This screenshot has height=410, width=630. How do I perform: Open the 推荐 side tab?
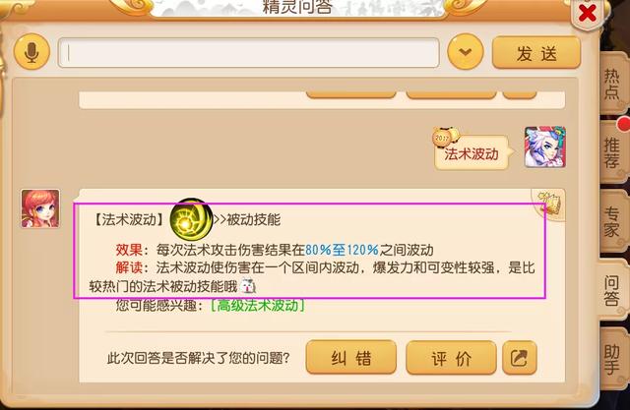612,152
